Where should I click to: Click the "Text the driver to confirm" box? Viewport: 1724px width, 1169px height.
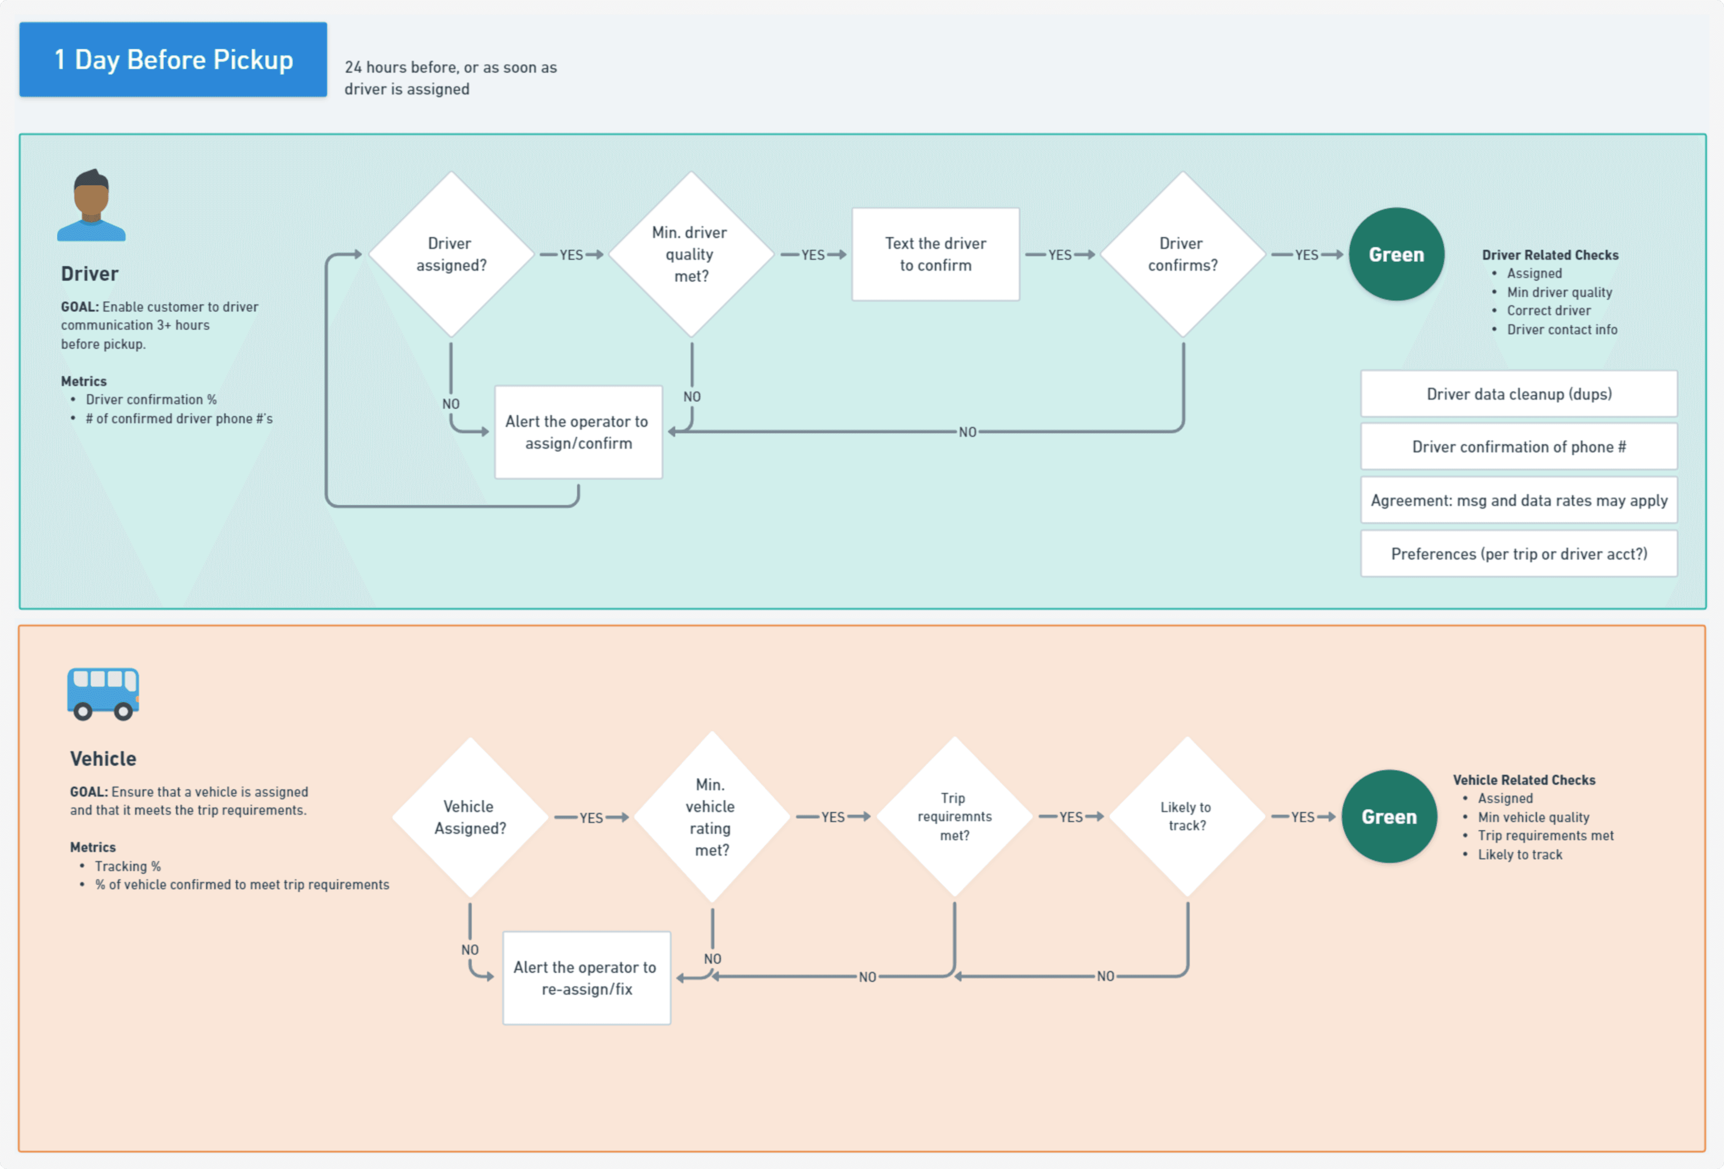pos(936,254)
